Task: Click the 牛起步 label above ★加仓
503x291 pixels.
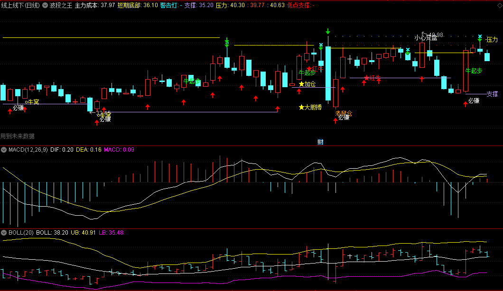Action: pyautogui.click(x=307, y=73)
